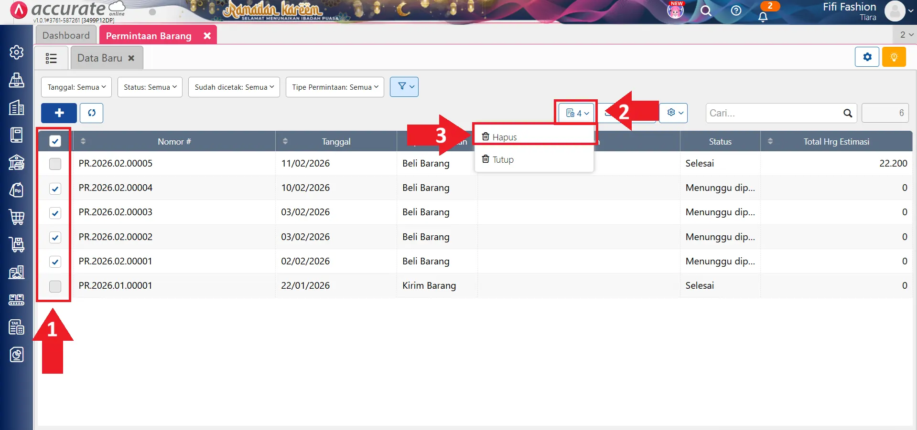The width and height of the screenshot is (917, 430).
Task: Sort by the Nomor # column header
Action: 174,142
